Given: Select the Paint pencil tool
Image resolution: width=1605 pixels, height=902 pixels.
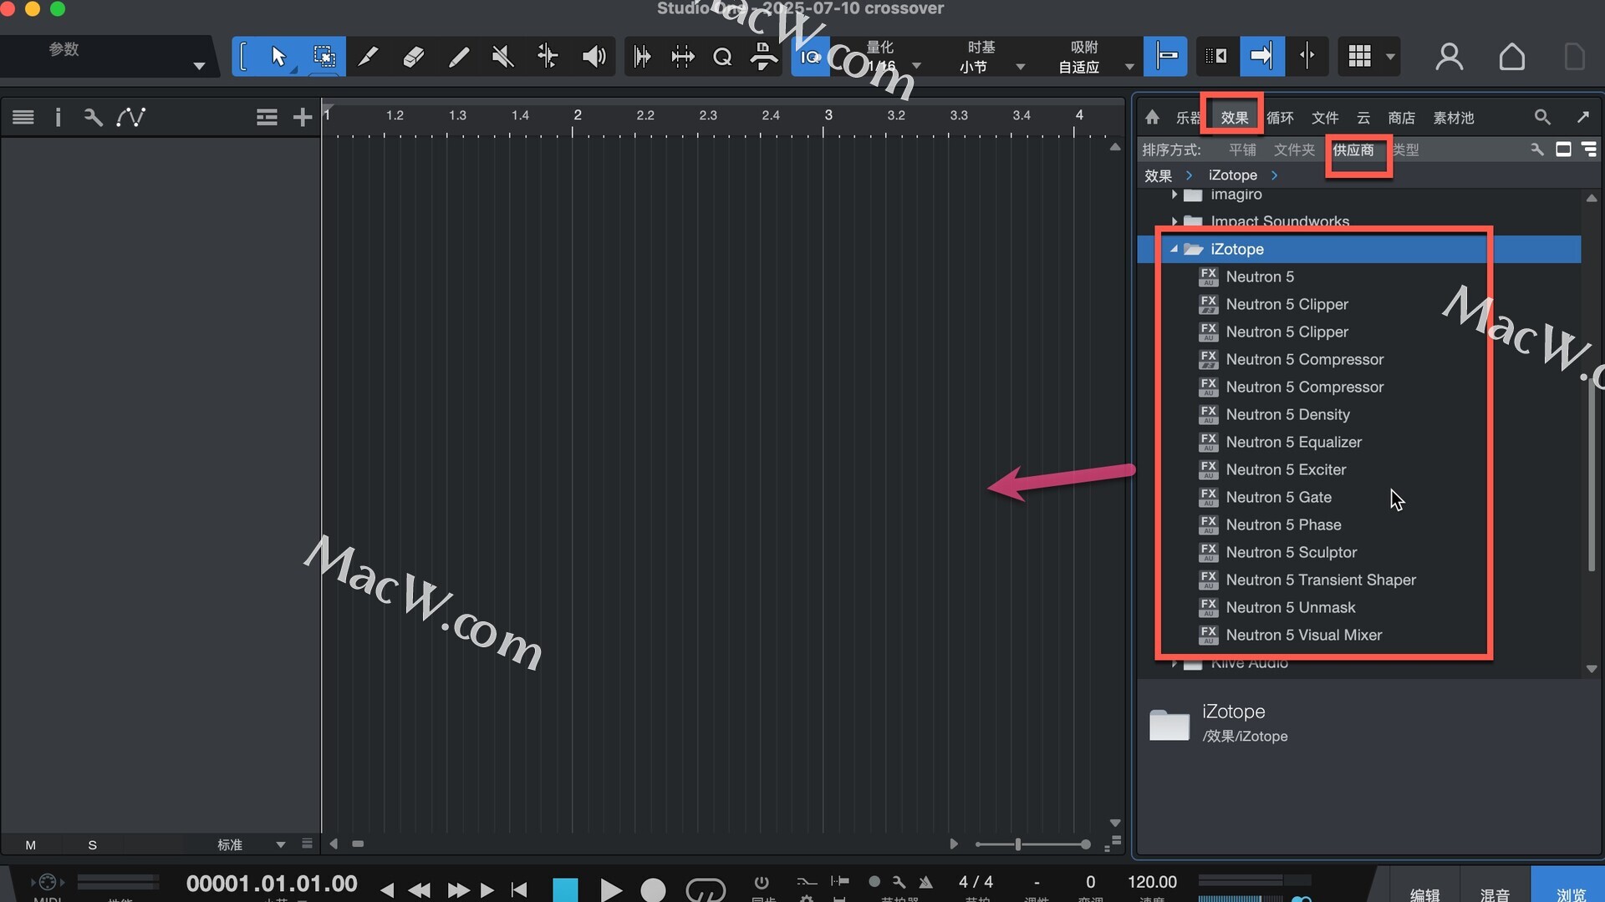Looking at the screenshot, I should pyautogui.click(x=458, y=57).
